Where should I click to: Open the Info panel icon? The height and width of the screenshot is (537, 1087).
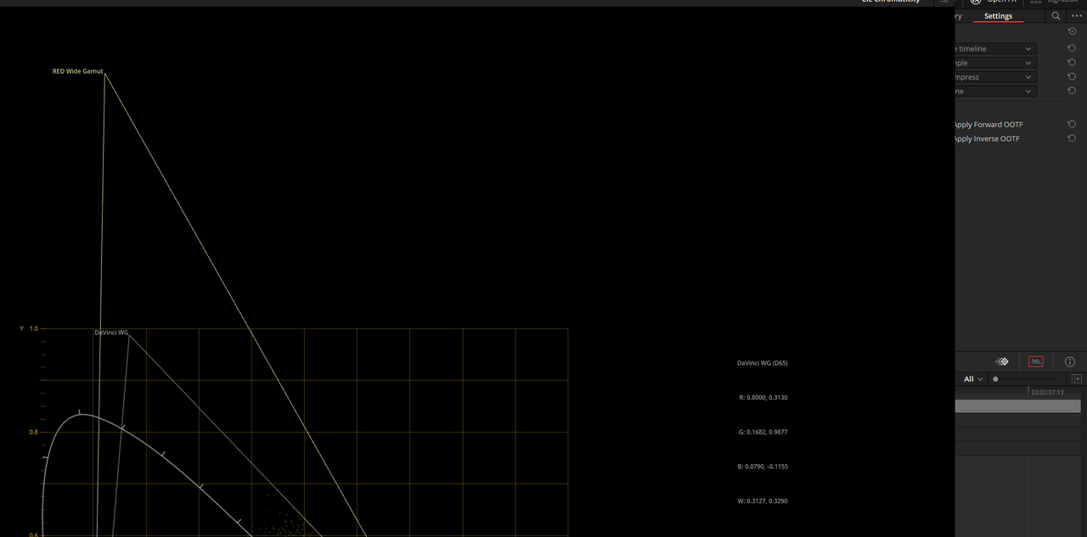1069,361
